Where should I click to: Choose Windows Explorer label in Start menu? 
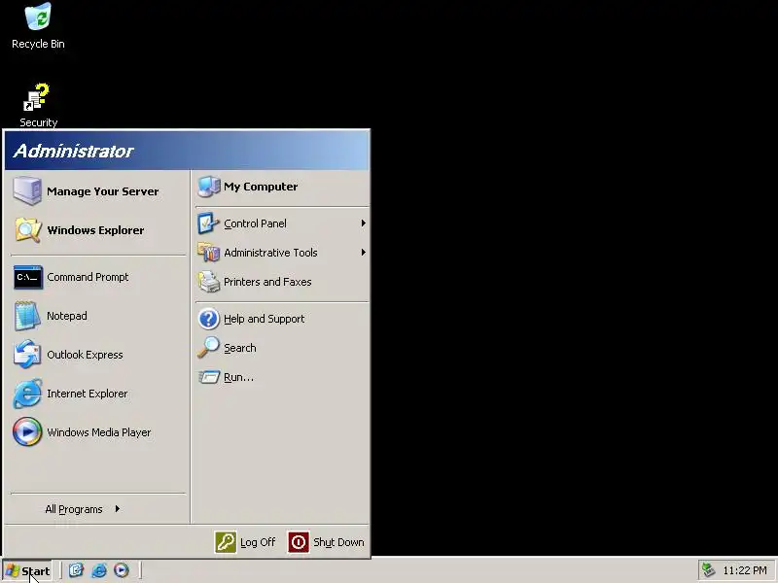coord(95,230)
